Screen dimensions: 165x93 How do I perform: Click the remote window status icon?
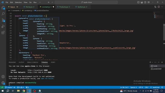[2, 87]
